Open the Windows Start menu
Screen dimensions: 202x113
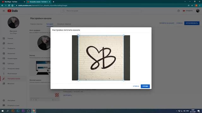coord(3,111)
